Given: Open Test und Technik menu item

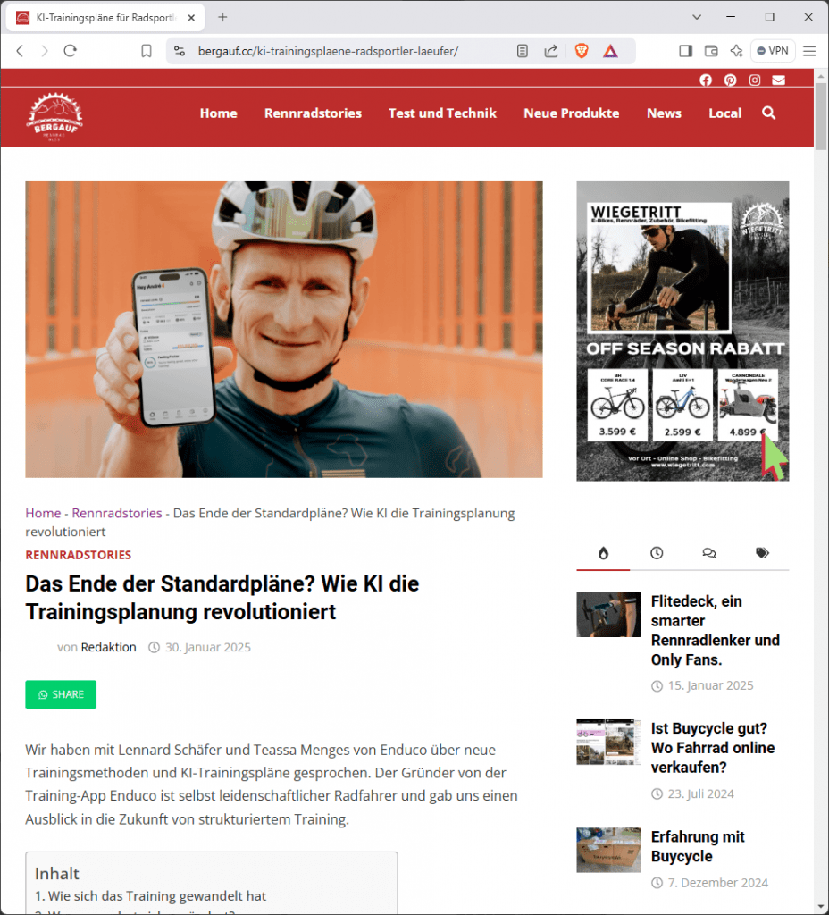Looking at the screenshot, I should click(x=442, y=113).
